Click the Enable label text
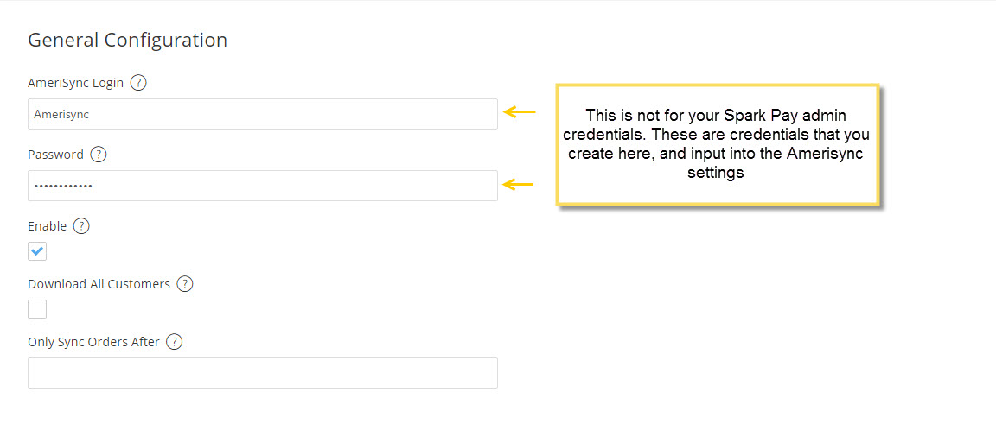996x430 pixels. 47,226
